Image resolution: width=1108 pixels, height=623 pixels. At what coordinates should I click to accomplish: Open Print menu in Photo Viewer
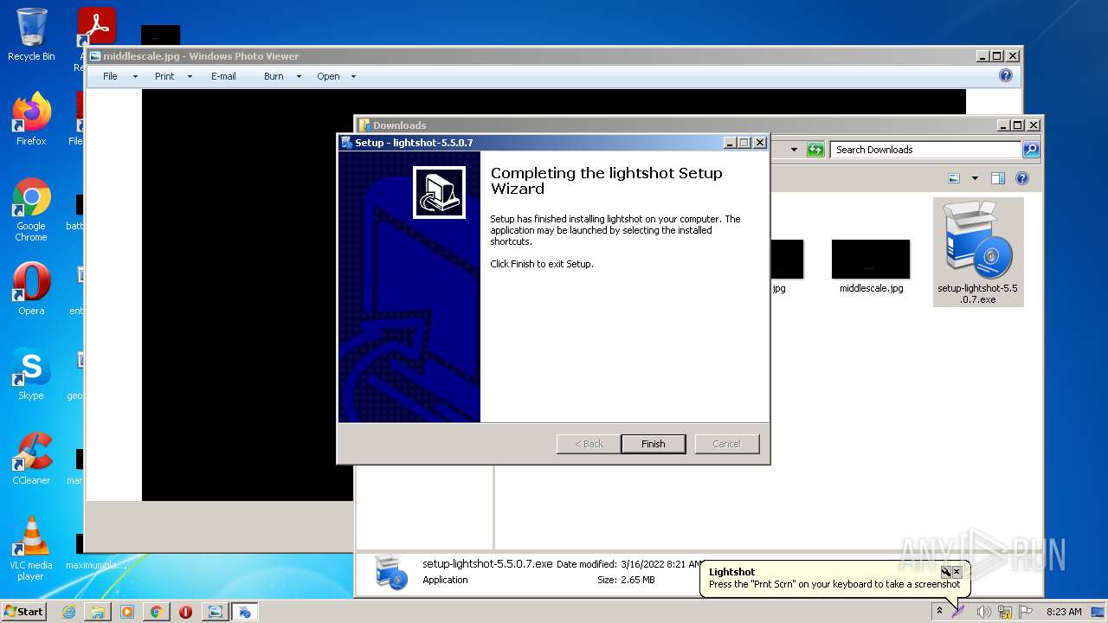pyautogui.click(x=164, y=76)
